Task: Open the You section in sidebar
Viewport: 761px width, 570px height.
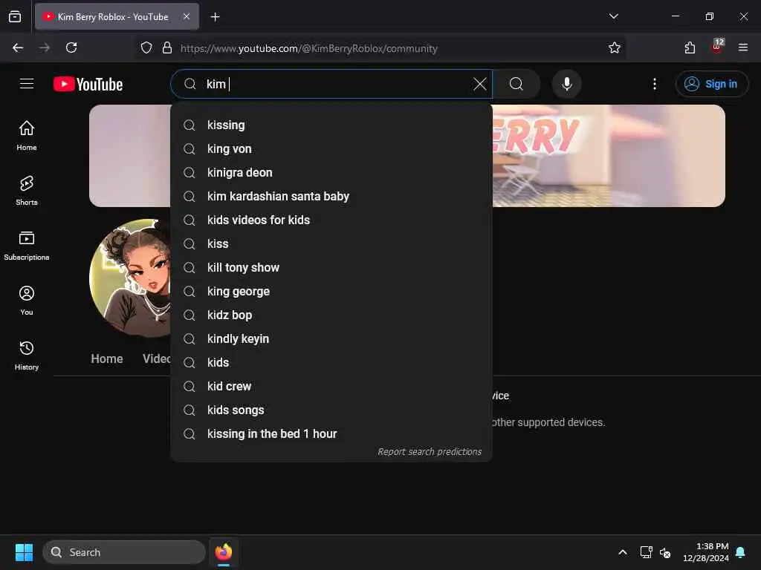Action: tap(27, 301)
